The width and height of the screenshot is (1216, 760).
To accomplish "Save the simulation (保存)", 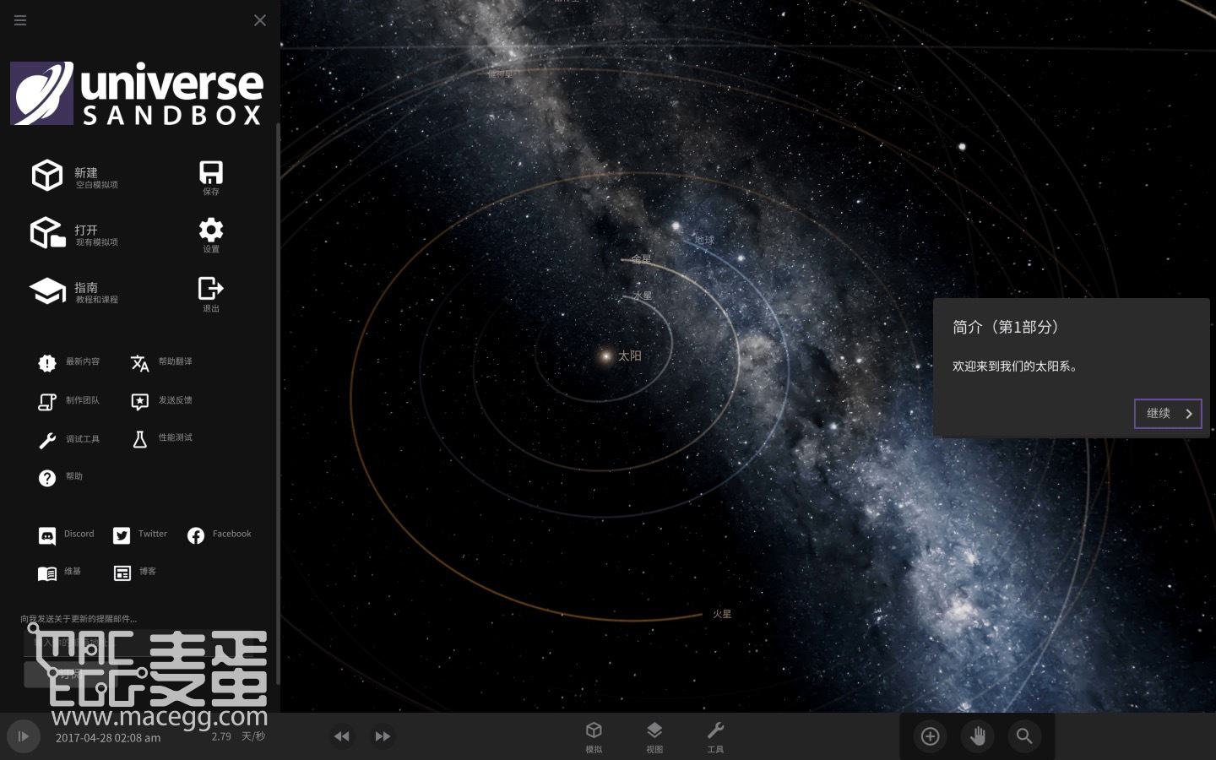I will (211, 177).
